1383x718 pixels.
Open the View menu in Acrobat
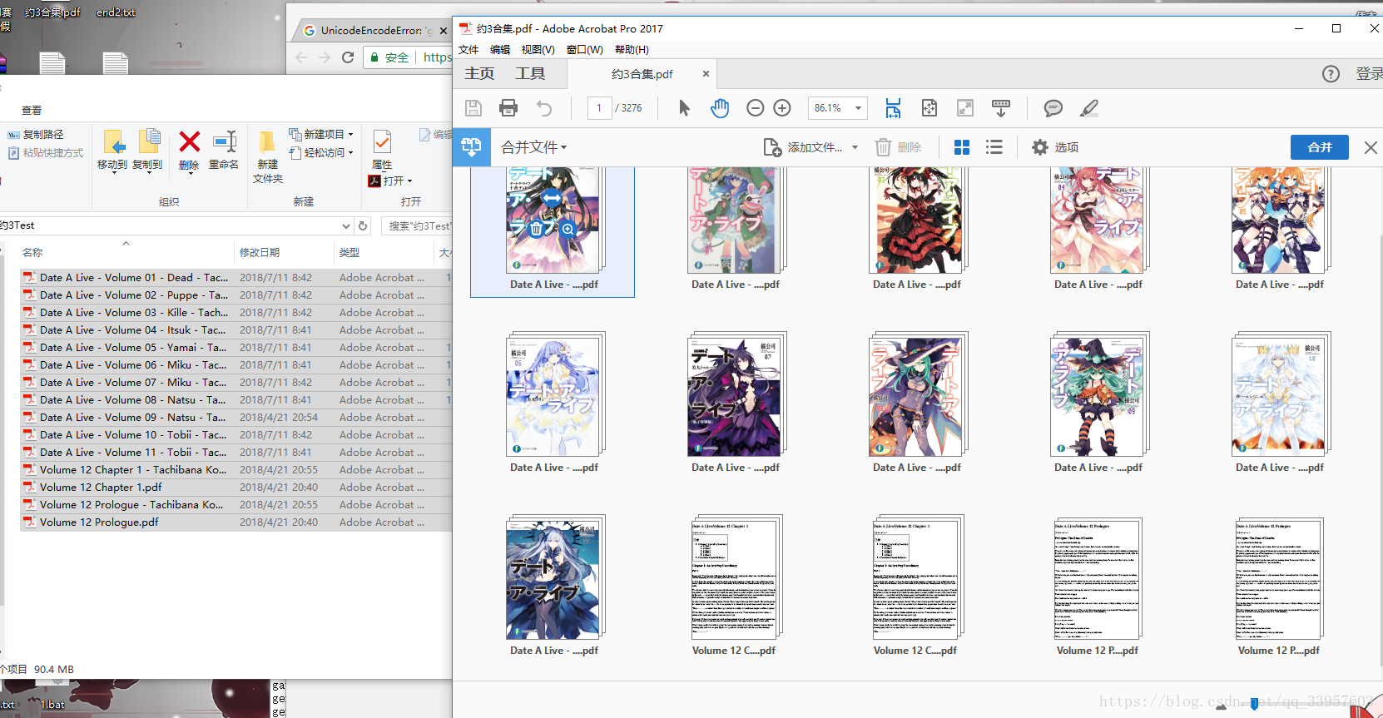tap(538, 50)
